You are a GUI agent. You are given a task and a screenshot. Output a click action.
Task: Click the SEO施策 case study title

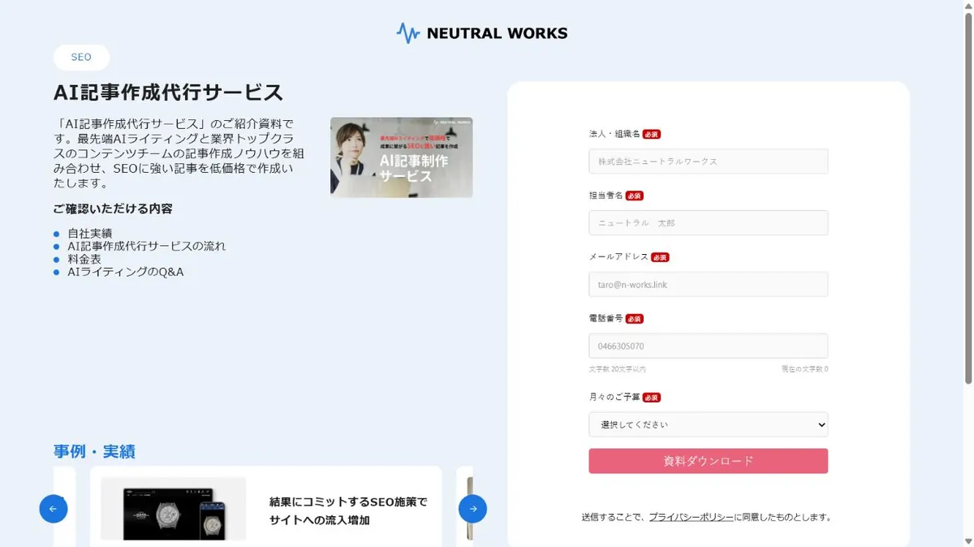[348, 511]
